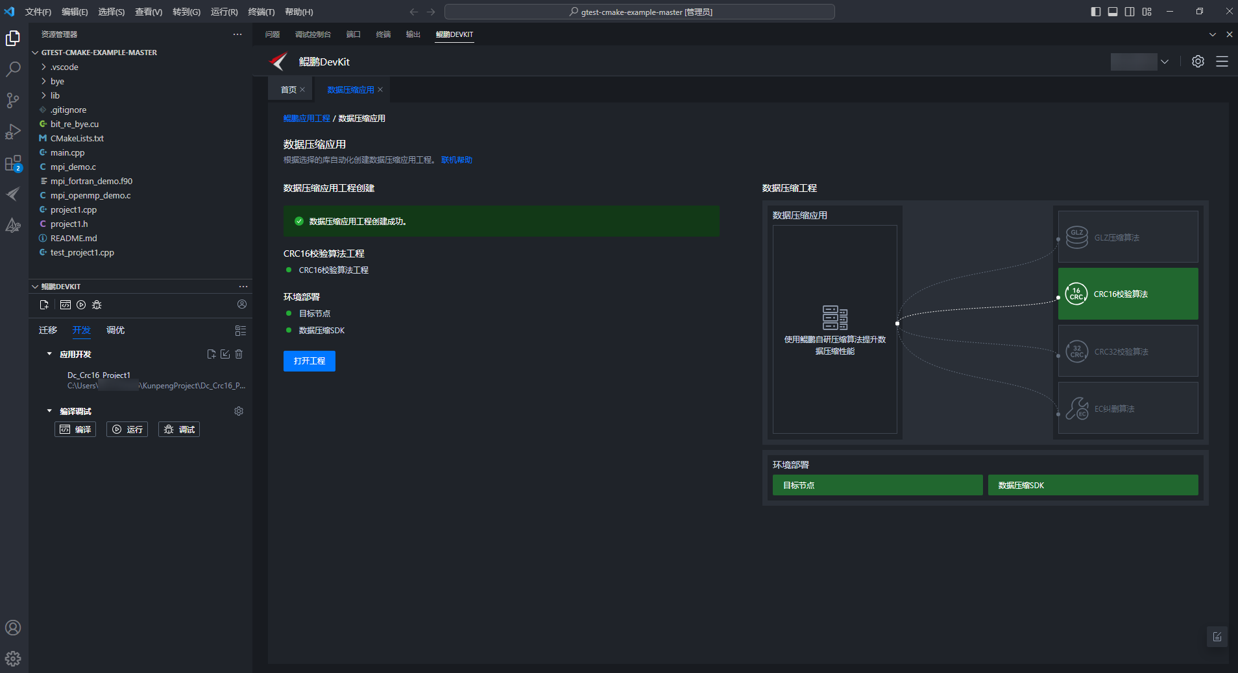
Task: Open the Kunpeng DevKit paper-plane view
Action: (x=13, y=194)
